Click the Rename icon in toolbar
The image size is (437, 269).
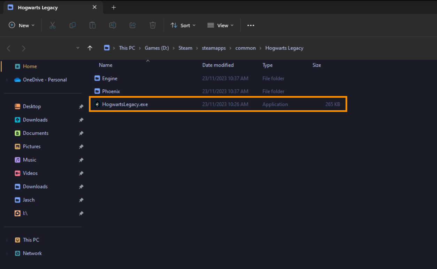[113, 25]
